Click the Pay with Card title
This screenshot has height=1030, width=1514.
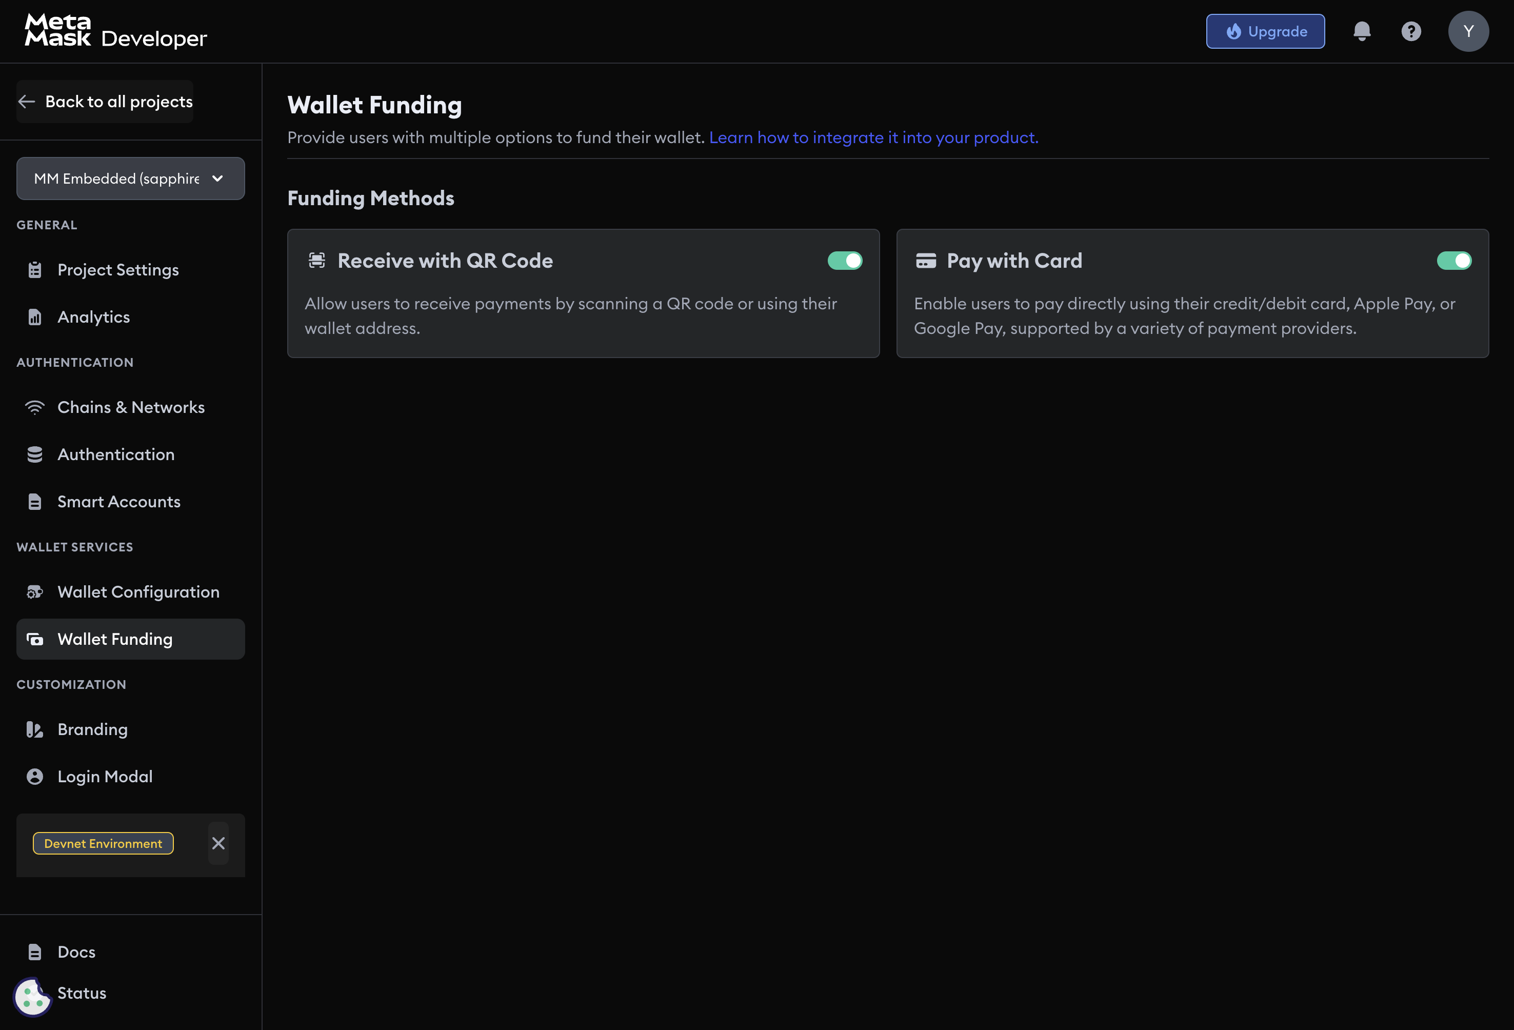tap(1014, 261)
